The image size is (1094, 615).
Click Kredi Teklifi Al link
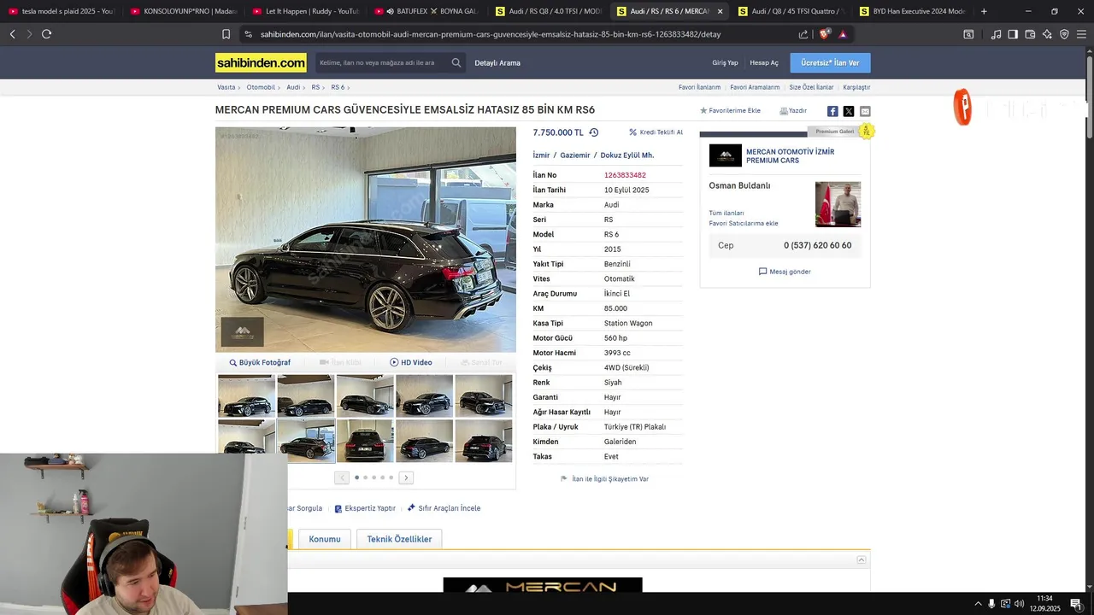click(656, 132)
